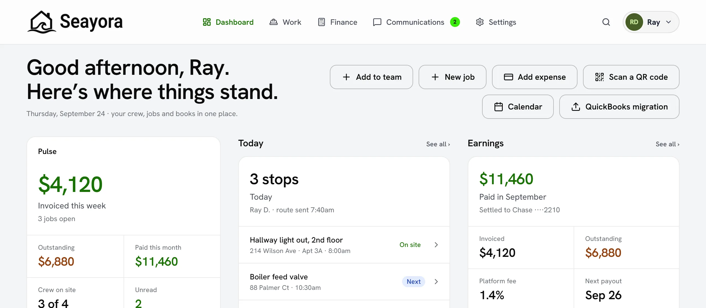Screen dimensions: 706x308
Task: Go to the Work nav item
Action: [x=285, y=22]
